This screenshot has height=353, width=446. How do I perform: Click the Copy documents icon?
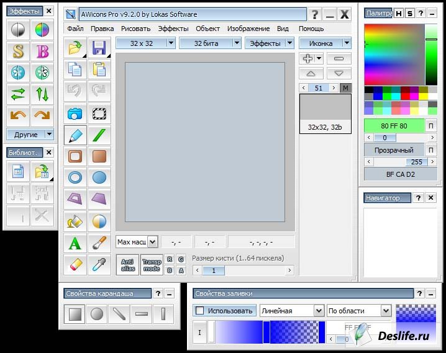click(75, 69)
